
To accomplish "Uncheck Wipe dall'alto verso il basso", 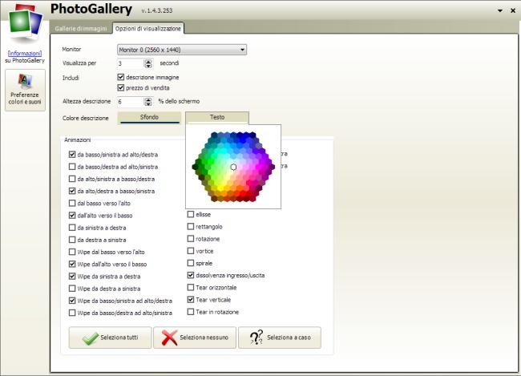I will 72,264.
